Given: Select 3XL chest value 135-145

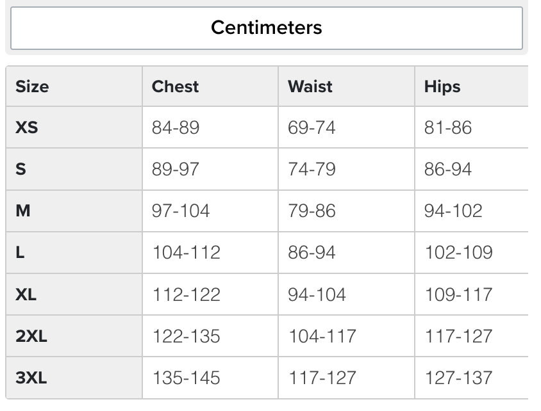Looking at the screenshot, I should tap(186, 378).
